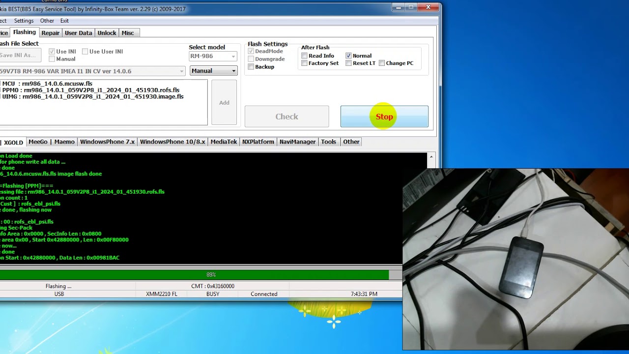
Task: Click the XMM2210 FL status cell
Action: tap(162, 294)
